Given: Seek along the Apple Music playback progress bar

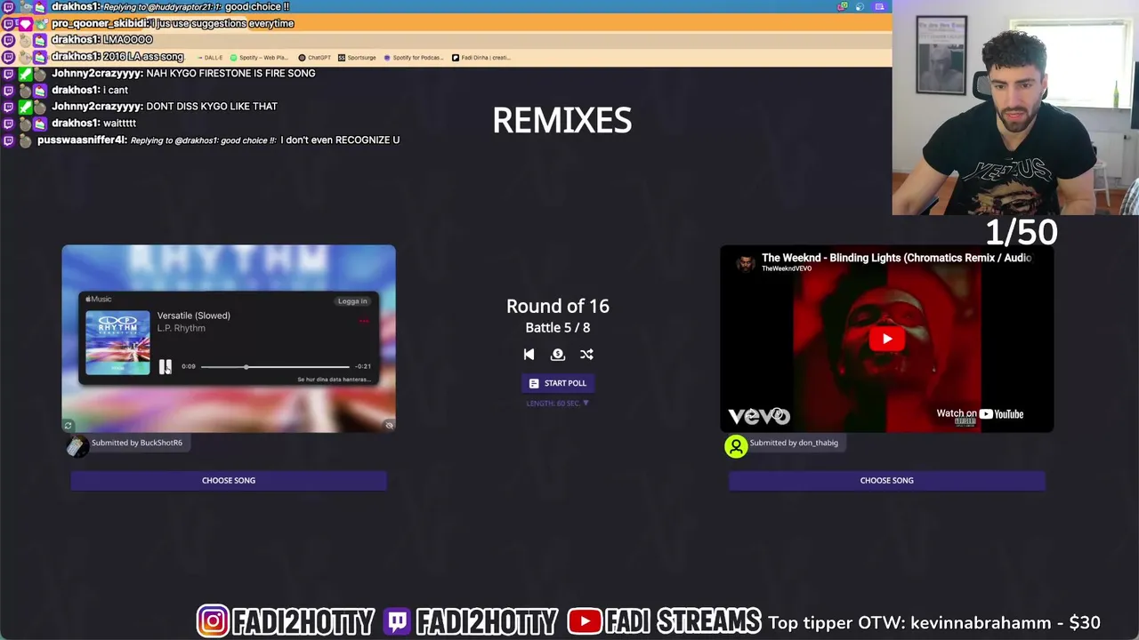Looking at the screenshot, I should click(x=274, y=366).
